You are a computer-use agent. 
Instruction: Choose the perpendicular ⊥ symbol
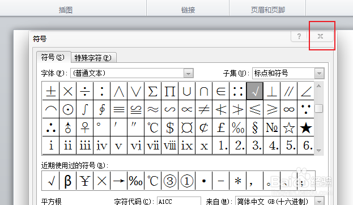pyautogui.click(x=272, y=91)
